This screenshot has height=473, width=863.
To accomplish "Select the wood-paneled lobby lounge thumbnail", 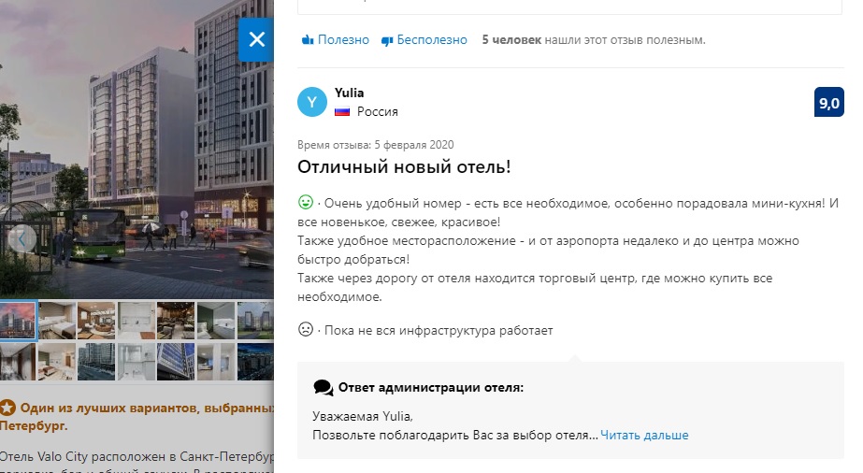I will tap(97, 320).
